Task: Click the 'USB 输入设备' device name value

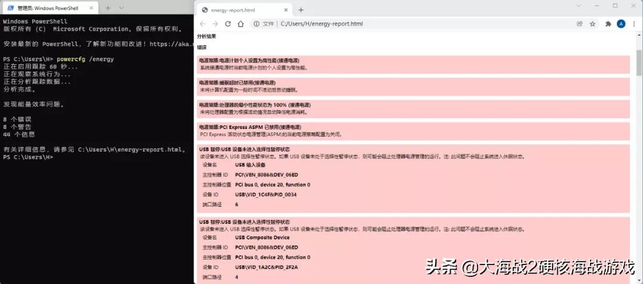Action: coord(250,165)
